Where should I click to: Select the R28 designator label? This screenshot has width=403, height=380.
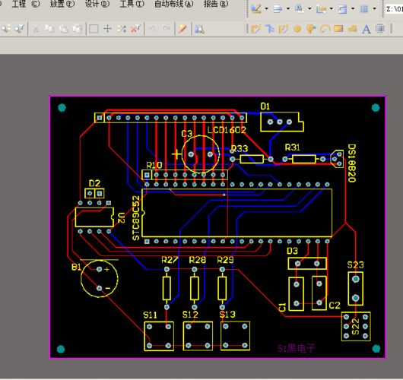pyautogui.click(x=198, y=260)
